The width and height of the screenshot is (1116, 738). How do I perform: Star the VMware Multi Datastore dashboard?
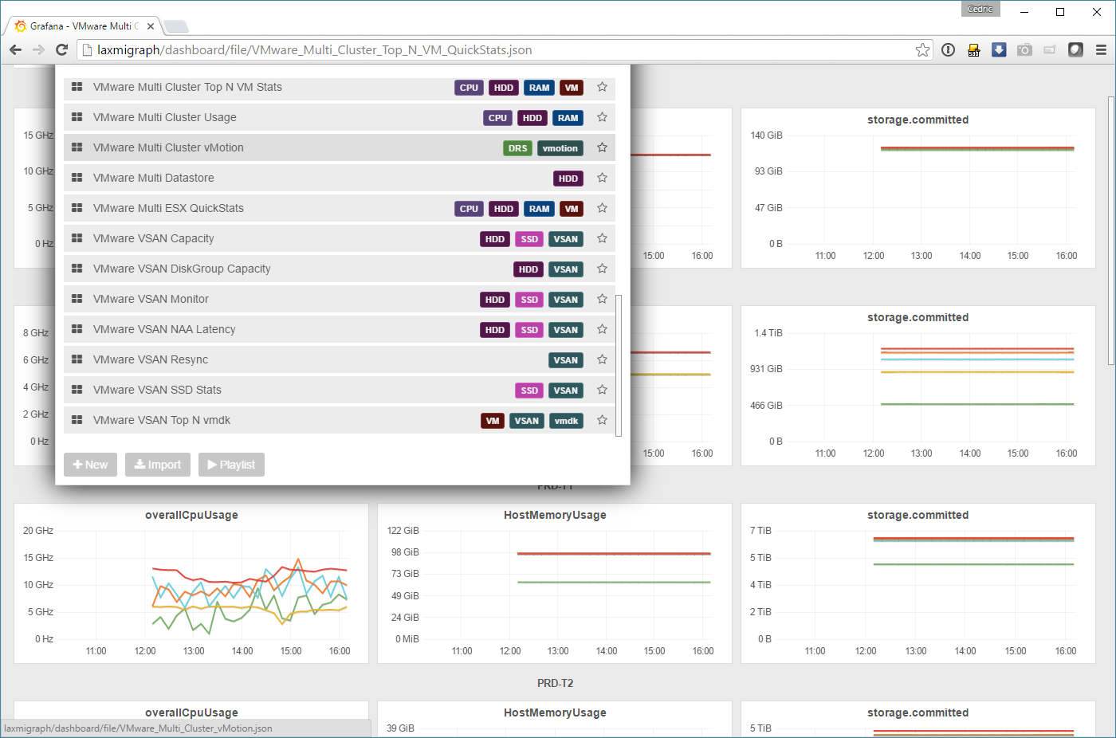pyautogui.click(x=602, y=178)
